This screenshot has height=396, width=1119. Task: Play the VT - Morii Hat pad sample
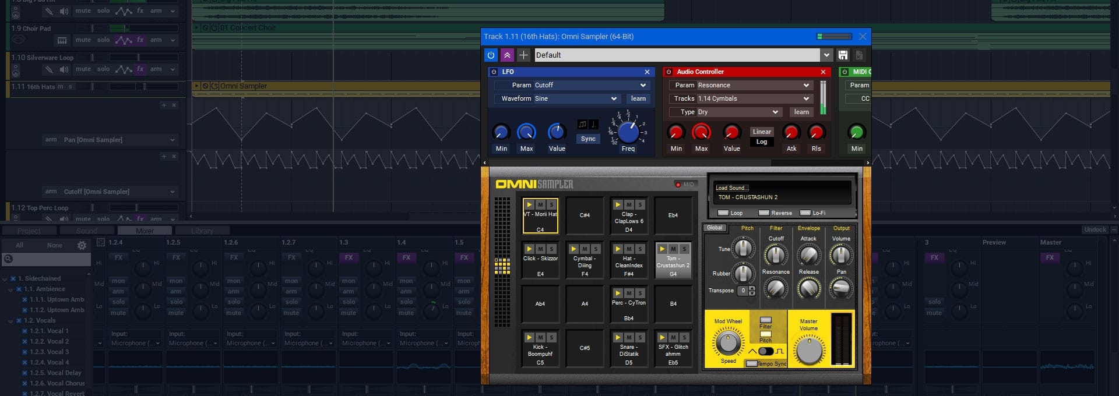529,204
